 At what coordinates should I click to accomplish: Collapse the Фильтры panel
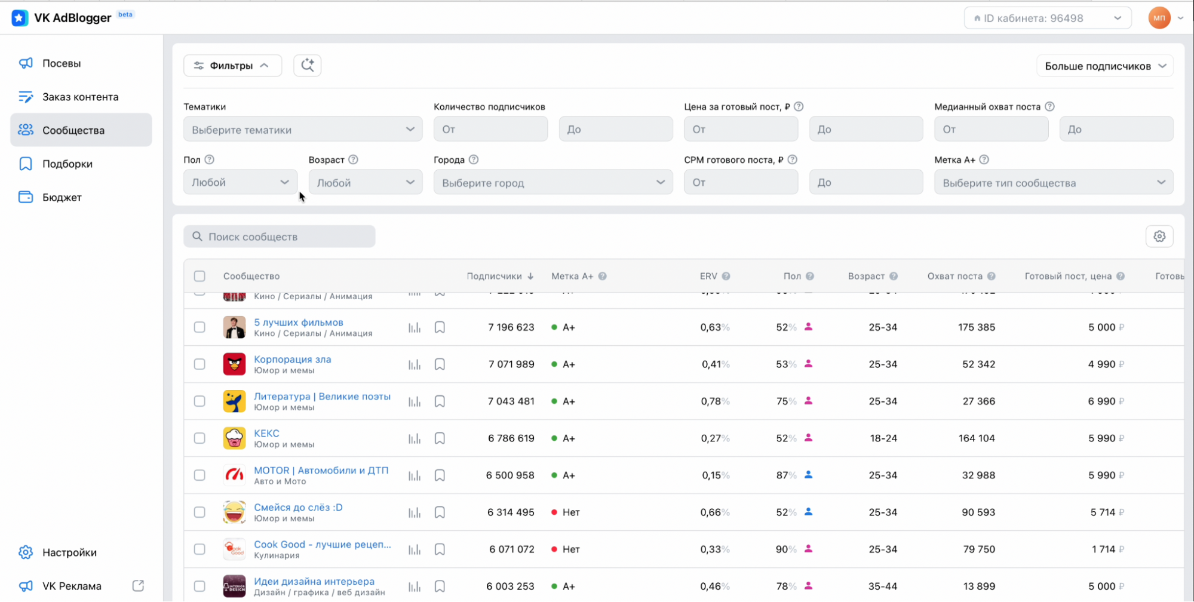pyautogui.click(x=232, y=65)
